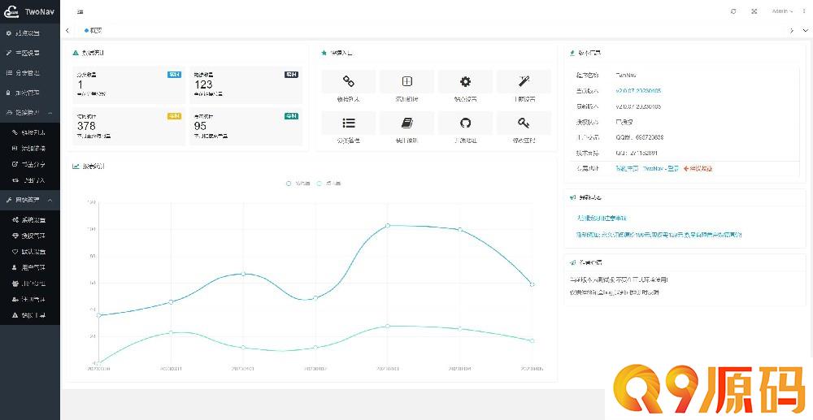
Task: Click the chain link quick-entry icon
Action: click(x=348, y=81)
